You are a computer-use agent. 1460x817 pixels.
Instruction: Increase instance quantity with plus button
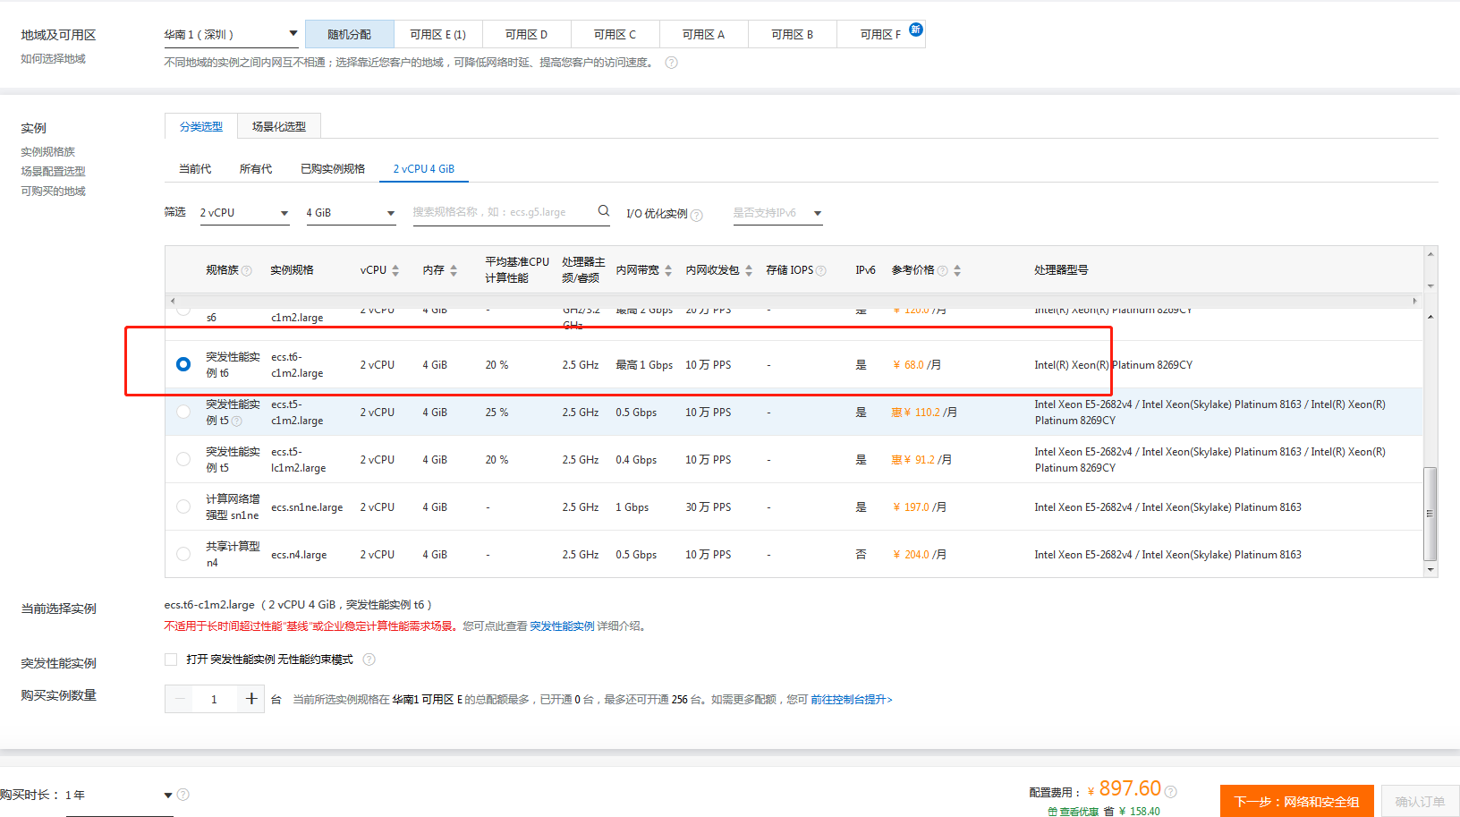coord(251,699)
